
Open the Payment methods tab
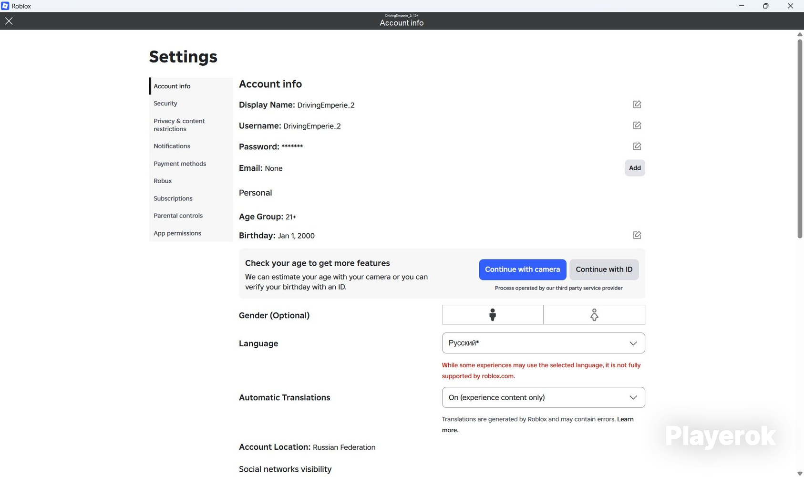click(x=191, y=164)
